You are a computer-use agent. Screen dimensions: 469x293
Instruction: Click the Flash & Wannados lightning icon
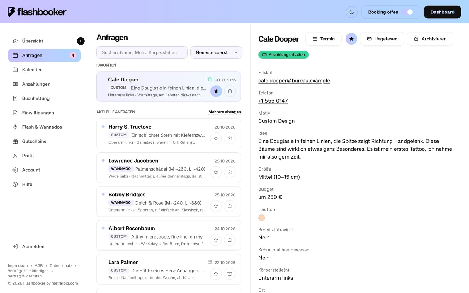[15, 127]
